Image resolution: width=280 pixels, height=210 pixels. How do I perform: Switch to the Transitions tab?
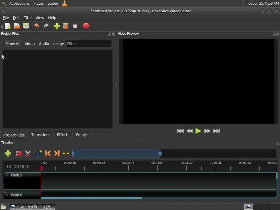pos(41,135)
